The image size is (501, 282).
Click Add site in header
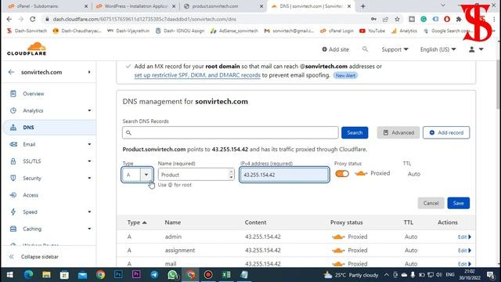pyautogui.click(x=335, y=49)
